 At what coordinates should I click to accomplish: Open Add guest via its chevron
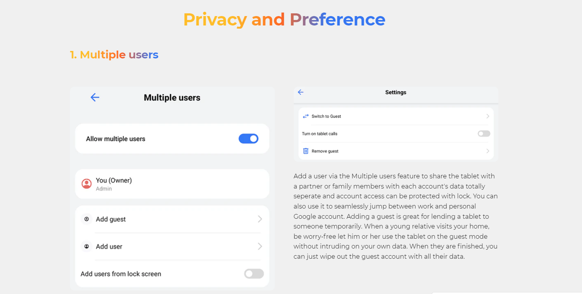pyautogui.click(x=260, y=219)
